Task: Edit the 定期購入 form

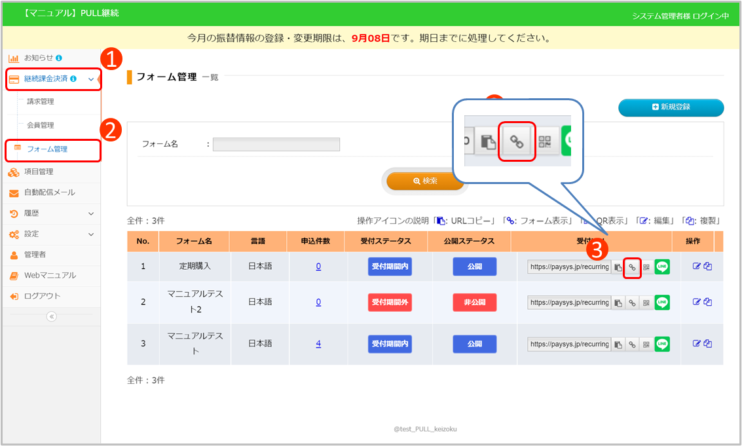Action: pyautogui.click(x=697, y=267)
